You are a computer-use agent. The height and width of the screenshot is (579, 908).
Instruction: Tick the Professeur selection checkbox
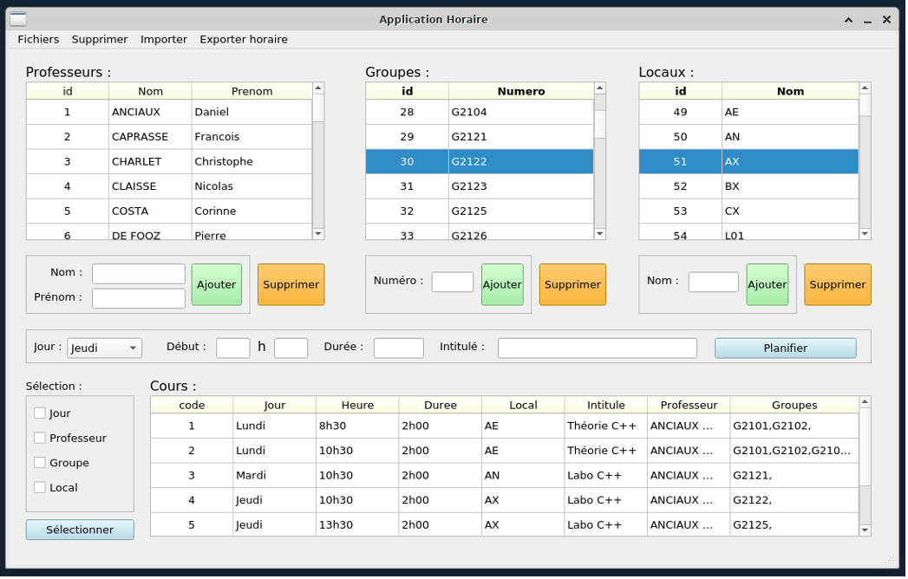pos(40,439)
